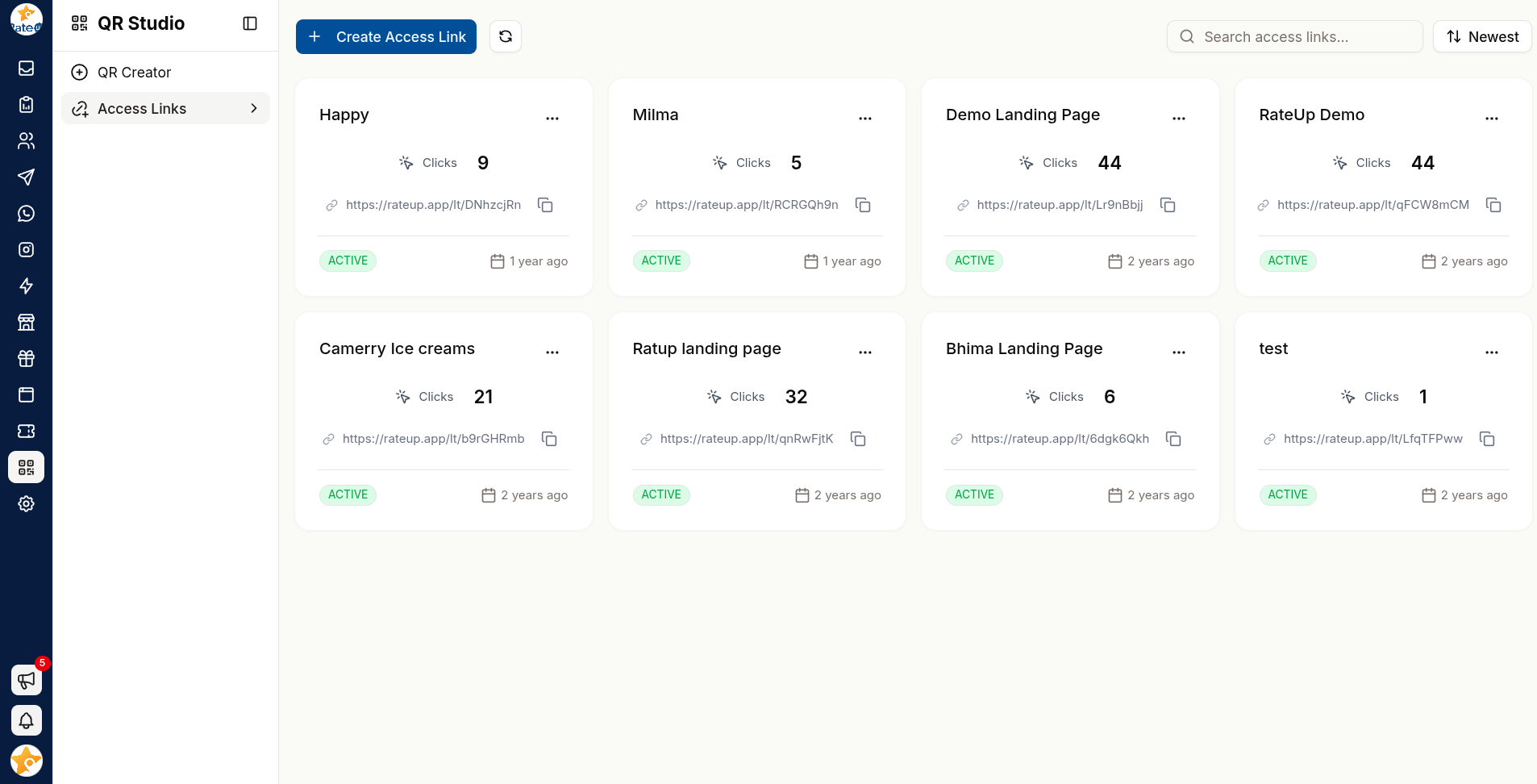The width and height of the screenshot is (1537, 784).
Task: Open the link https://rateup.app/lt/qnRwFjtK
Action: (747, 439)
